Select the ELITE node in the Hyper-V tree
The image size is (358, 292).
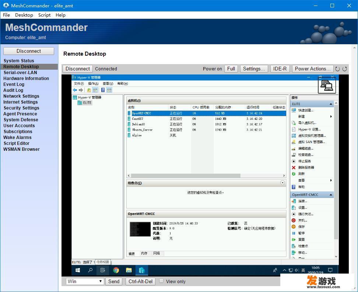click(85, 103)
